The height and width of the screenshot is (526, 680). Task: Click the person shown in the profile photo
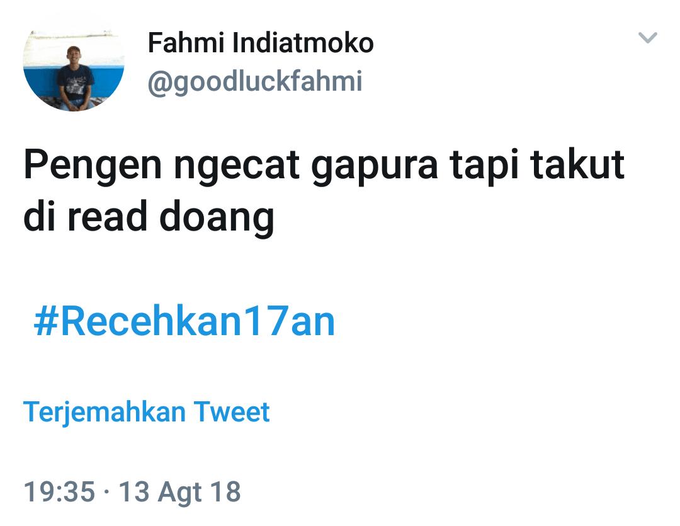click(76, 78)
